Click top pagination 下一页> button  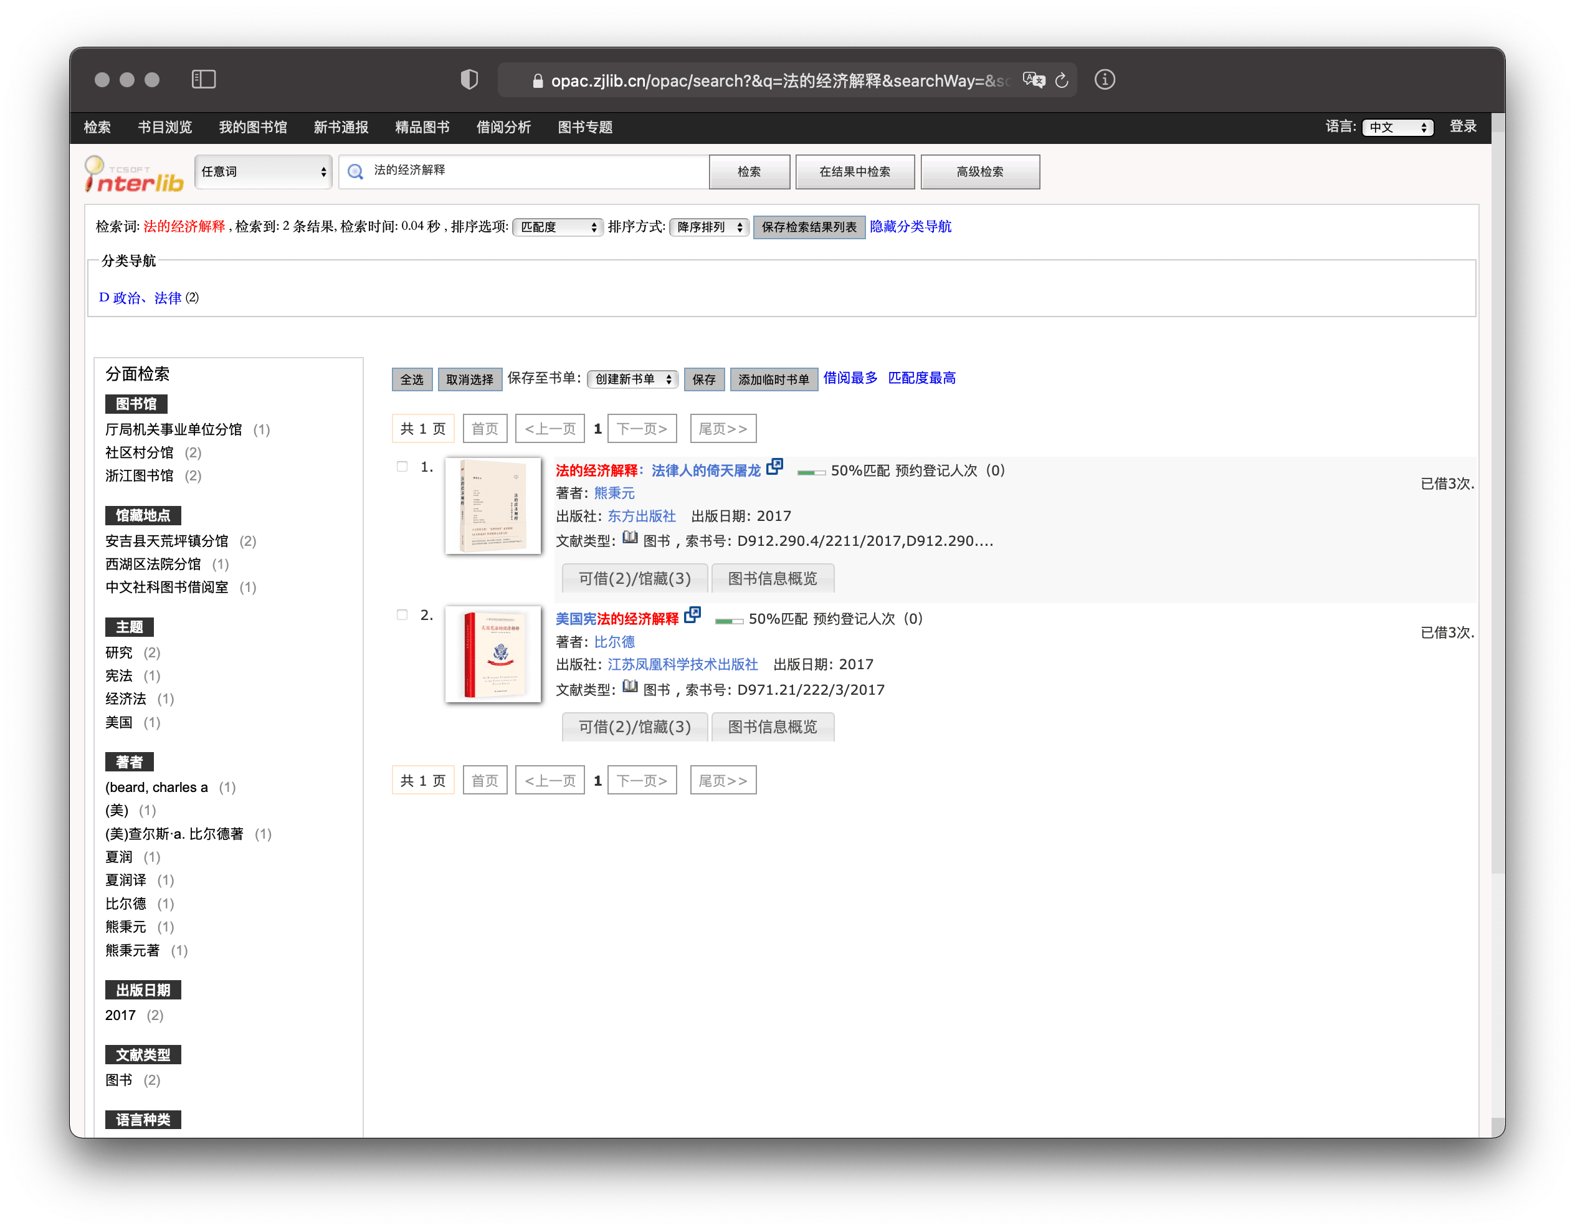(642, 429)
